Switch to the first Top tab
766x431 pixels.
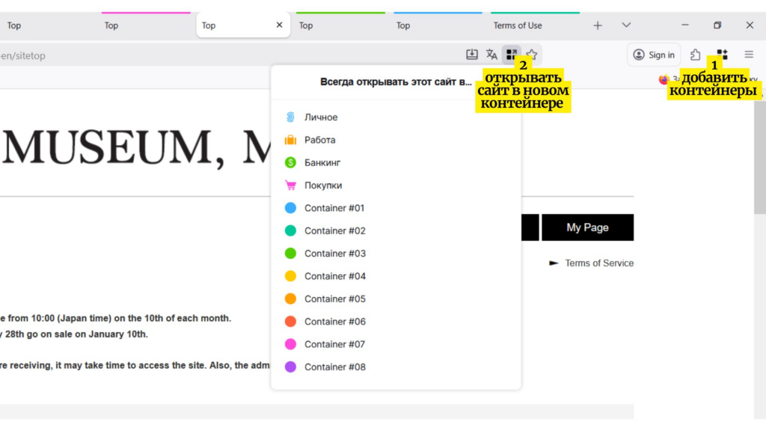[x=47, y=25]
